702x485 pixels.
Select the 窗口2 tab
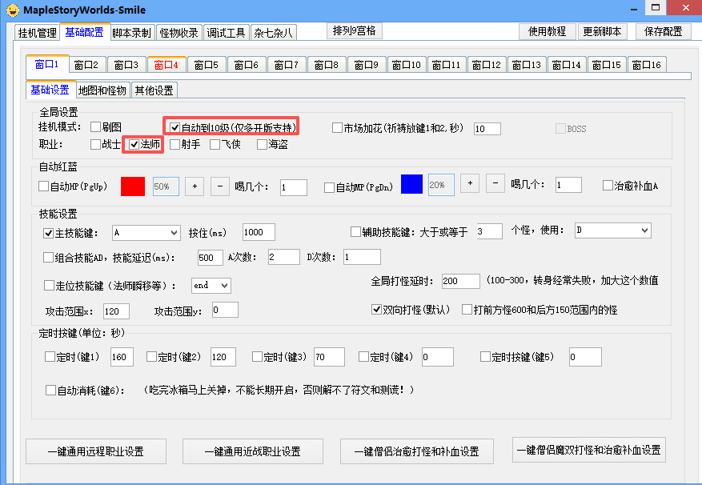click(86, 65)
